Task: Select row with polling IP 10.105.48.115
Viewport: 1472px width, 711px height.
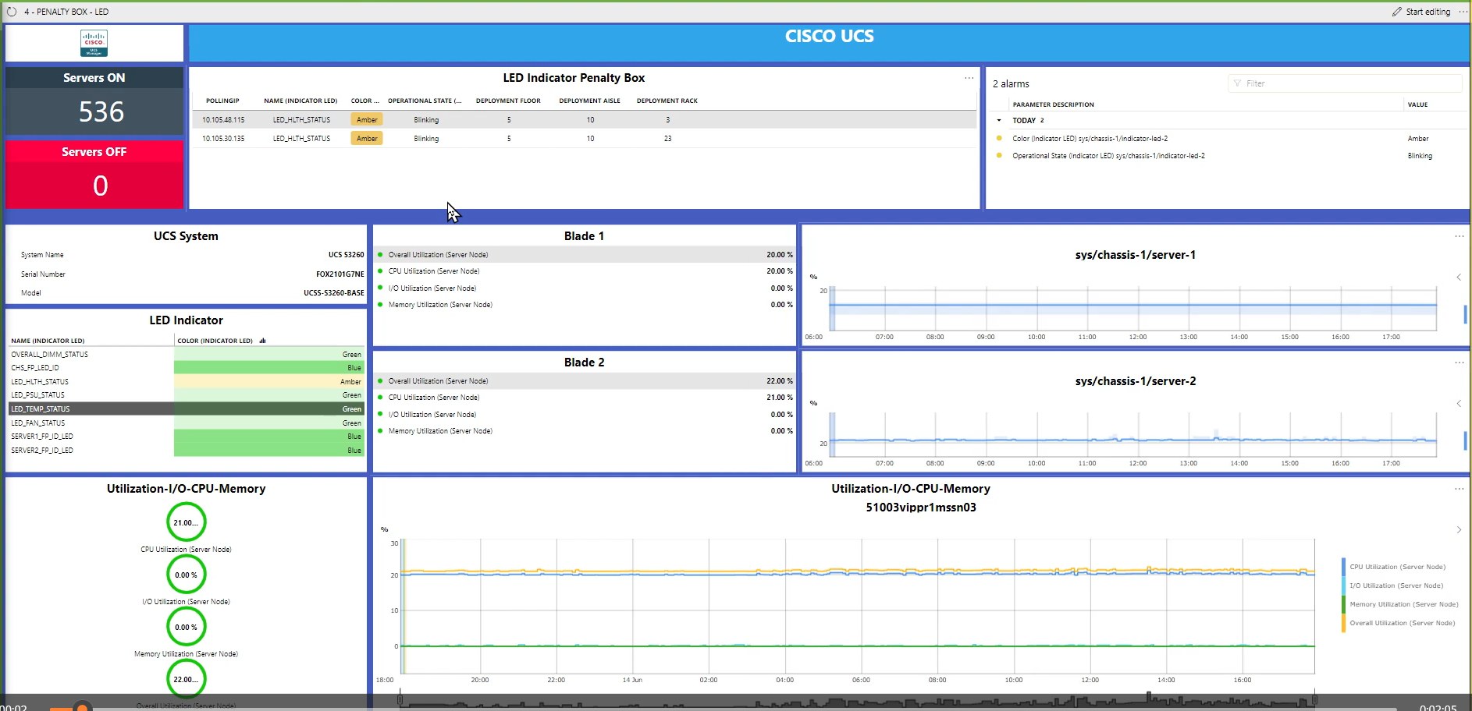Action: pyautogui.click(x=585, y=120)
